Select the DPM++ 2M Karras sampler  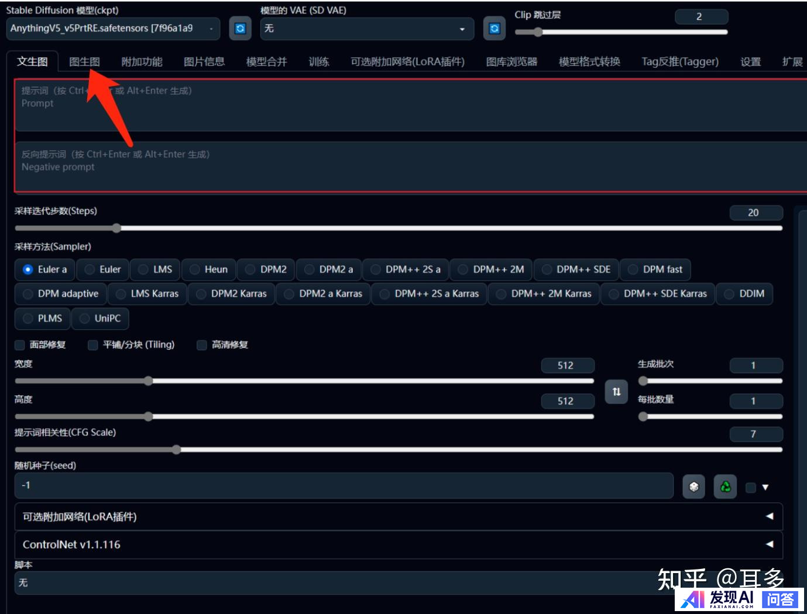(x=544, y=294)
